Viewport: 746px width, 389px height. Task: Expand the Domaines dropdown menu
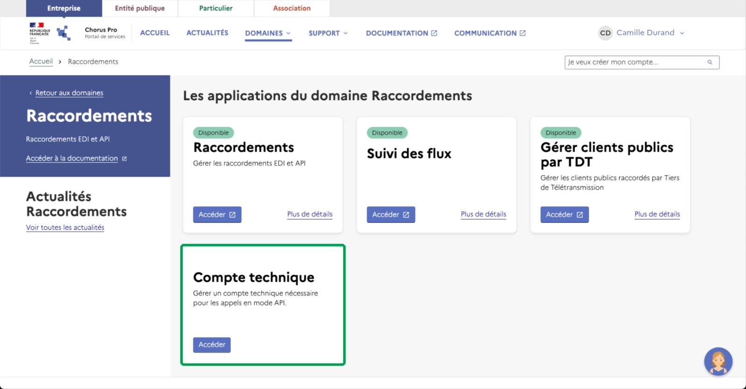point(268,33)
